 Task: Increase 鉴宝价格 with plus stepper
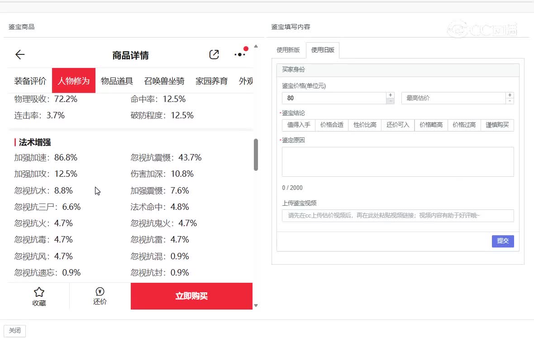(x=390, y=95)
